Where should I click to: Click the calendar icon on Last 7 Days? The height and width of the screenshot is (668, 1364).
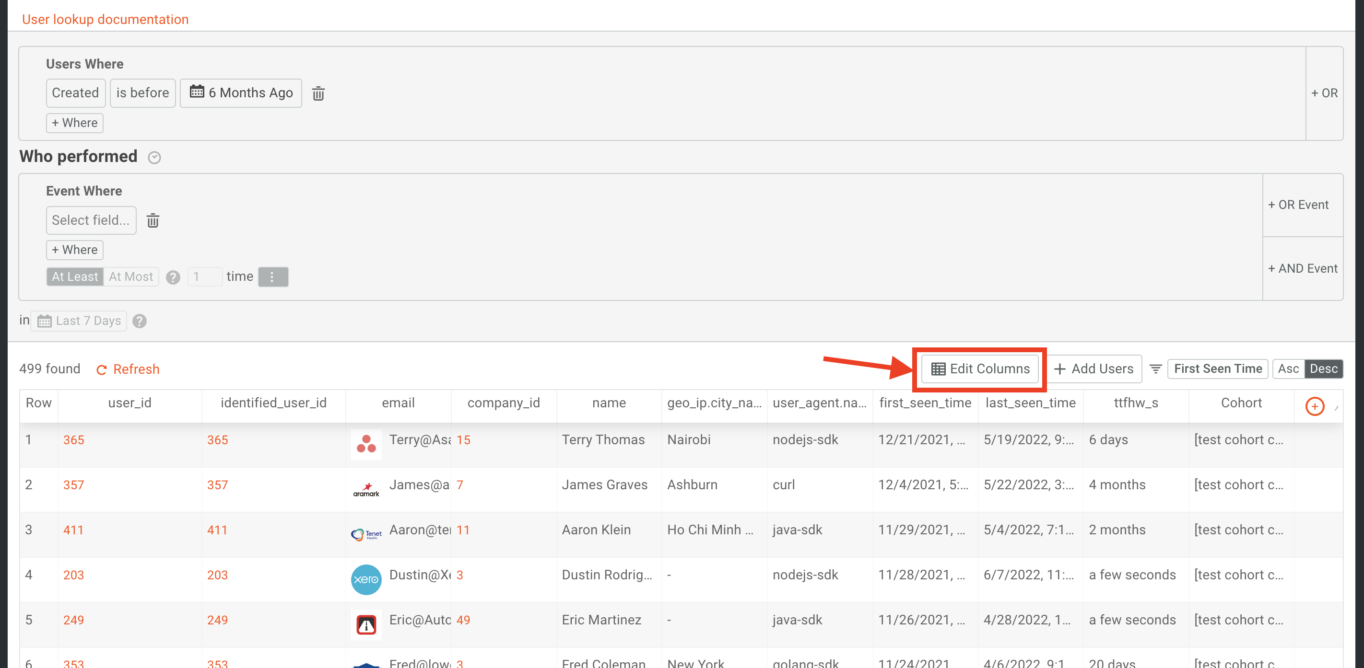pyautogui.click(x=45, y=321)
